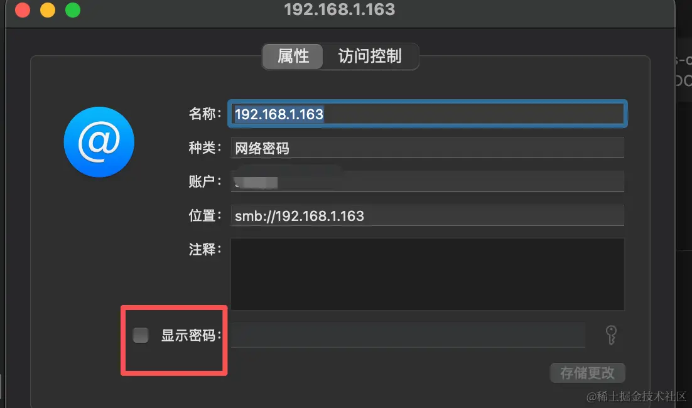Screen dimensions: 692x408
Task: Open the password assistant key icon
Action: [611, 335]
